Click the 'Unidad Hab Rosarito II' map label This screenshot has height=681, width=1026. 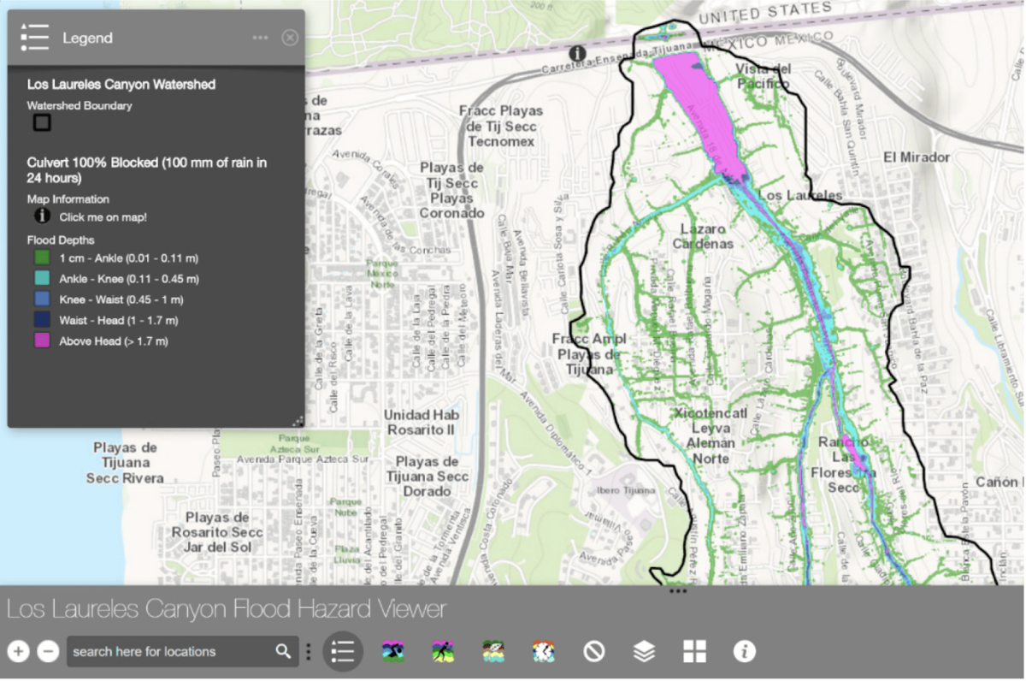click(420, 422)
